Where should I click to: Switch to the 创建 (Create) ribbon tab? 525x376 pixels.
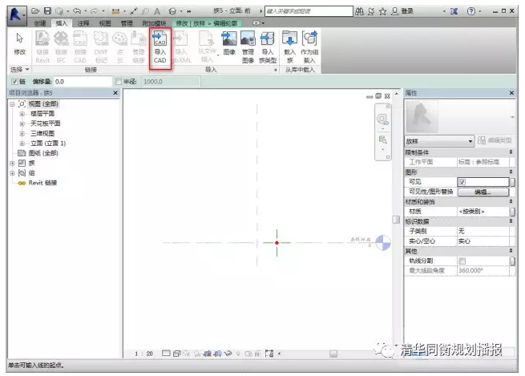coord(40,24)
